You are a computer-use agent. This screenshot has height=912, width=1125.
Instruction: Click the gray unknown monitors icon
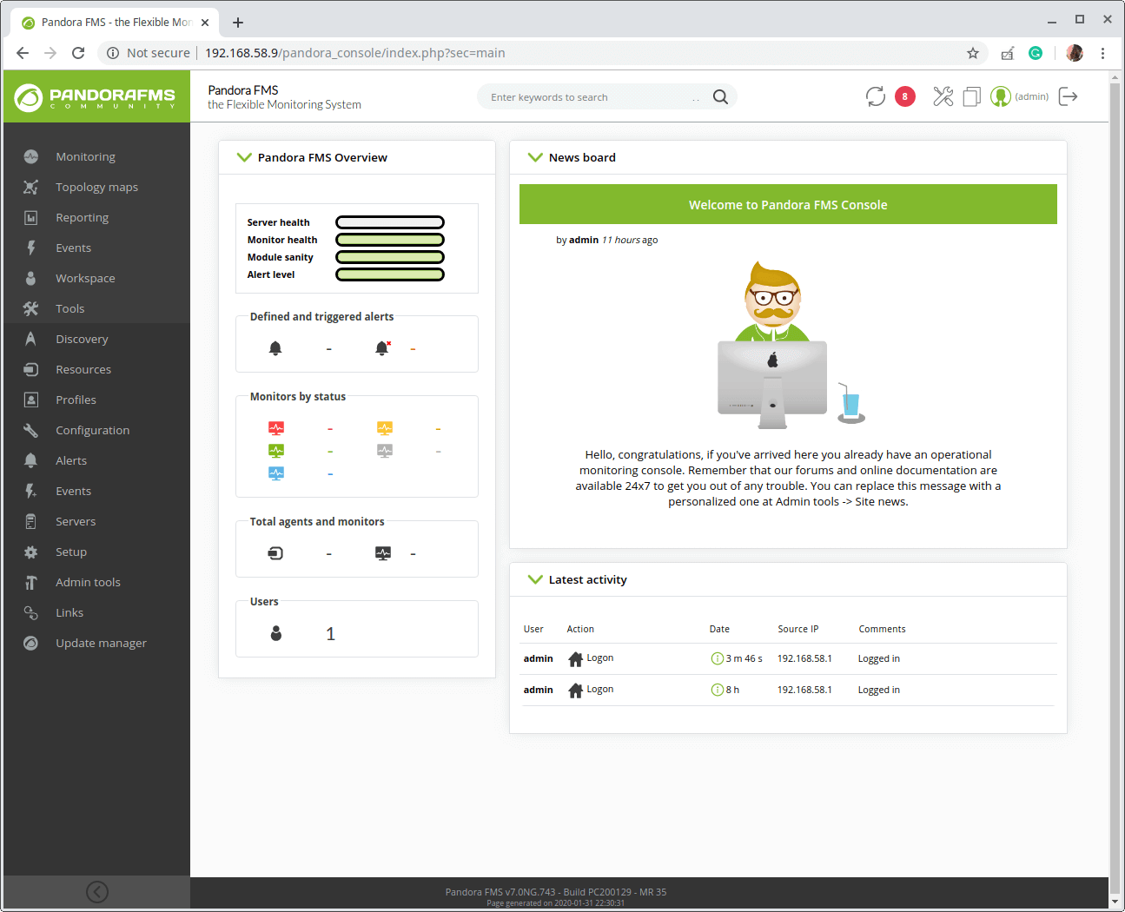385,451
